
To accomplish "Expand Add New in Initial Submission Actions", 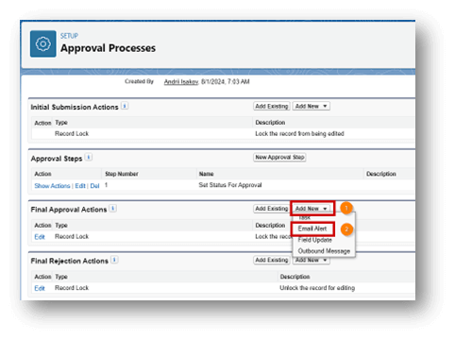I will pos(311,106).
